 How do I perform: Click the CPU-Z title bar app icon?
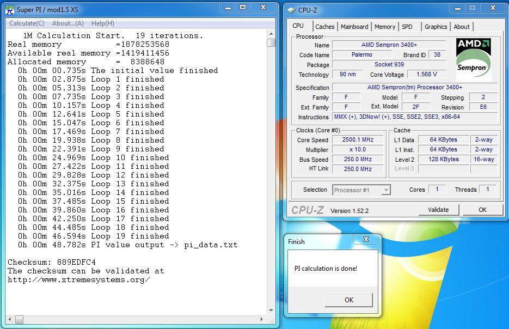pyautogui.click(x=291, y=10)
